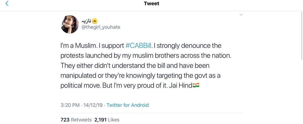Viewport: 303px width, 124px height.
Task: Show the 2,191 Likes list
Action: pos(107,120)
